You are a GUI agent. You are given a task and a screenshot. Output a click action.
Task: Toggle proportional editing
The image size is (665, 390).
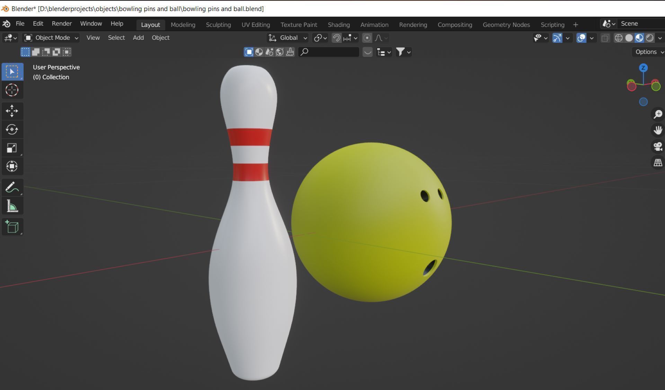tap(367, 38)
